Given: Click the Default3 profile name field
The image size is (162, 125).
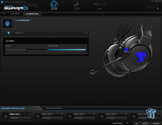Looking at the screenshot, I should point(84,118).
